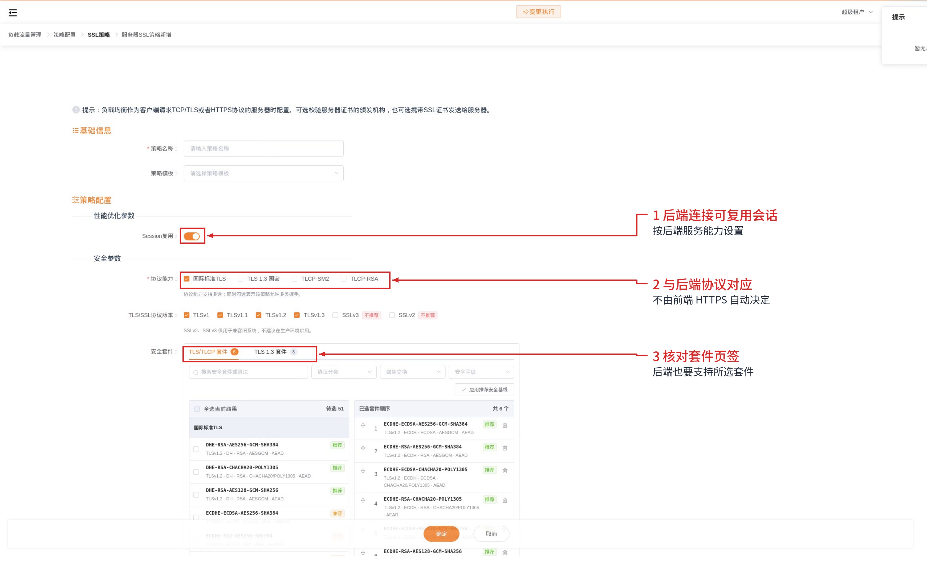
Task: Toggle the Session复用 switch
Action: [192, 236]
